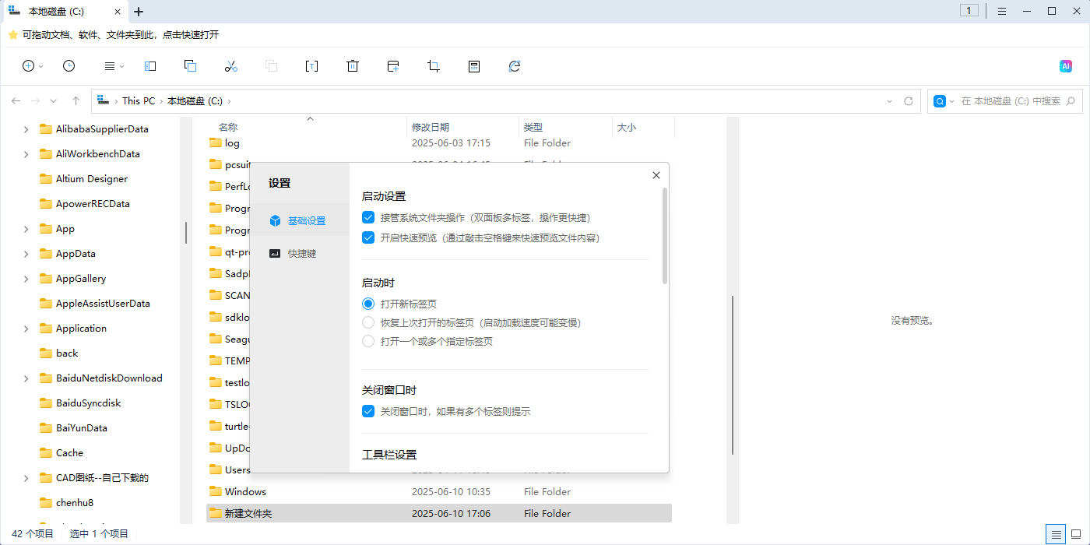Sort by 修改日期 column header
This screenshot has height=545, width=1090.
pos(431,128)
